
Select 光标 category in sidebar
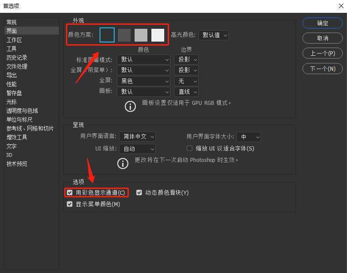(31, 102)
